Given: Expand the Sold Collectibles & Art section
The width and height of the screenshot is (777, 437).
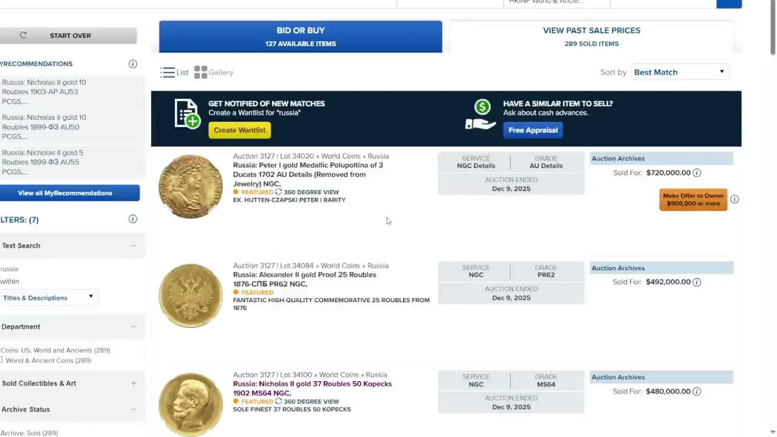Looking at the screenshot, I should pyautogui.click(x=133, y=384).
